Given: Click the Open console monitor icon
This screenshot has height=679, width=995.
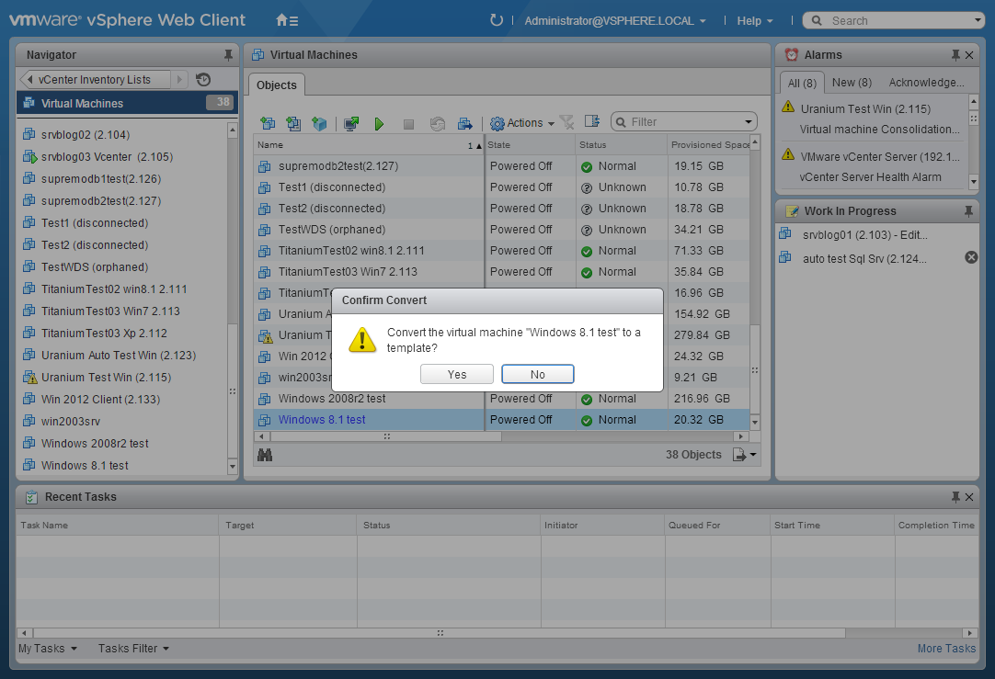Looking at the screenshot, I should [x=351, y=123].
